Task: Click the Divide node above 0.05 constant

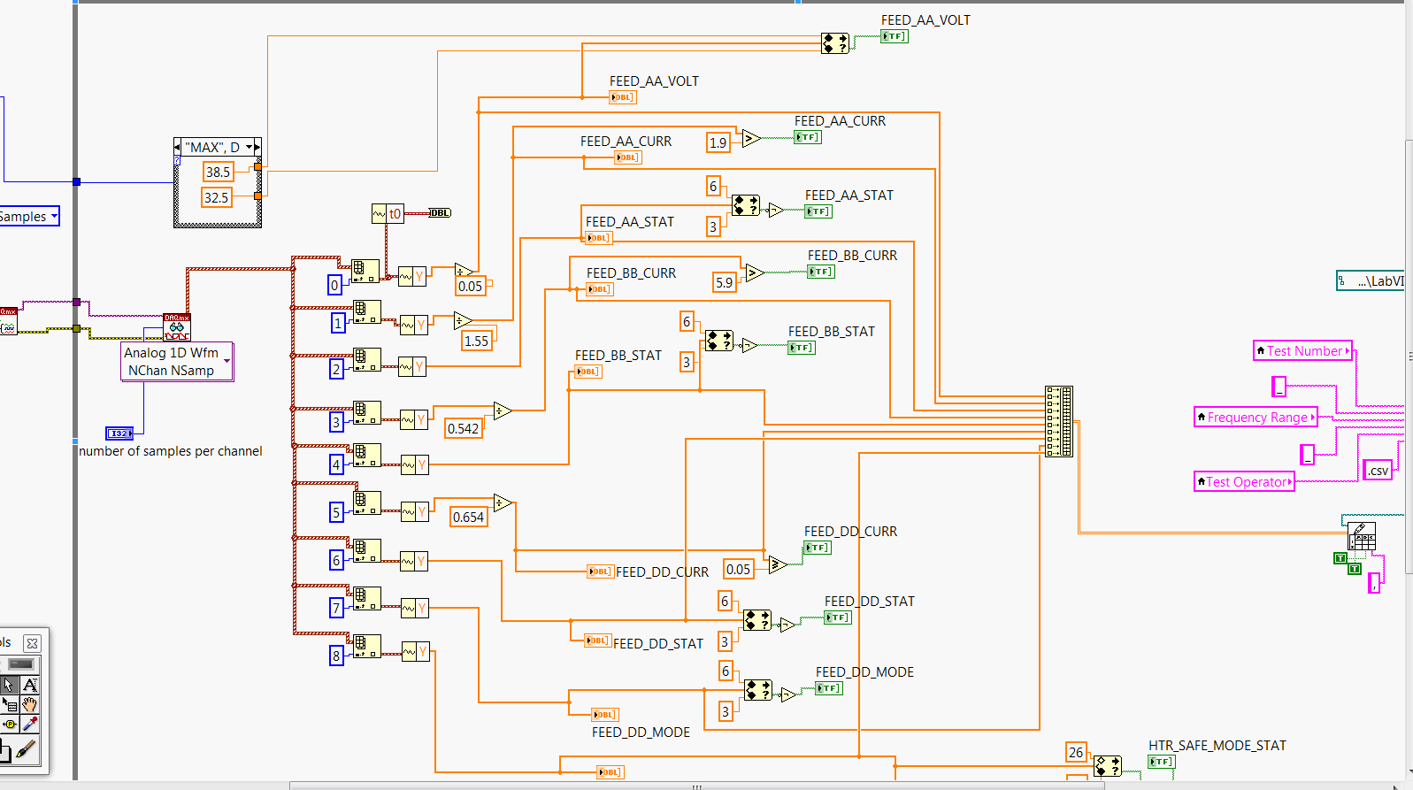Action: [464, 270]
